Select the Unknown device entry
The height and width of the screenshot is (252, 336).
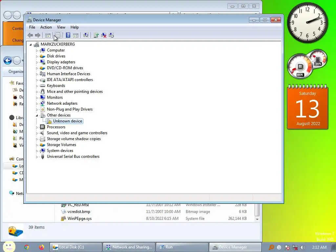pos(68,121)
